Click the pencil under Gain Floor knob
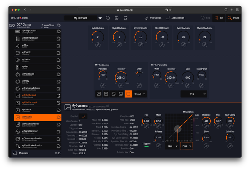Image resolution: width=250 pixels, height=169 pixels. click(x=230, y=146)
